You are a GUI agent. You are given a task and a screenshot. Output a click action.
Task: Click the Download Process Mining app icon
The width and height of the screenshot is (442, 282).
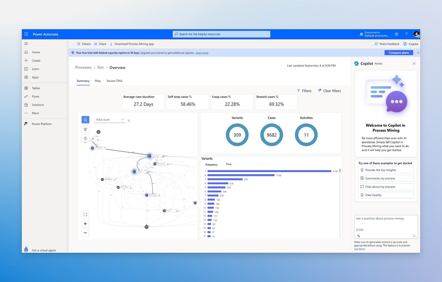[111, 44]
